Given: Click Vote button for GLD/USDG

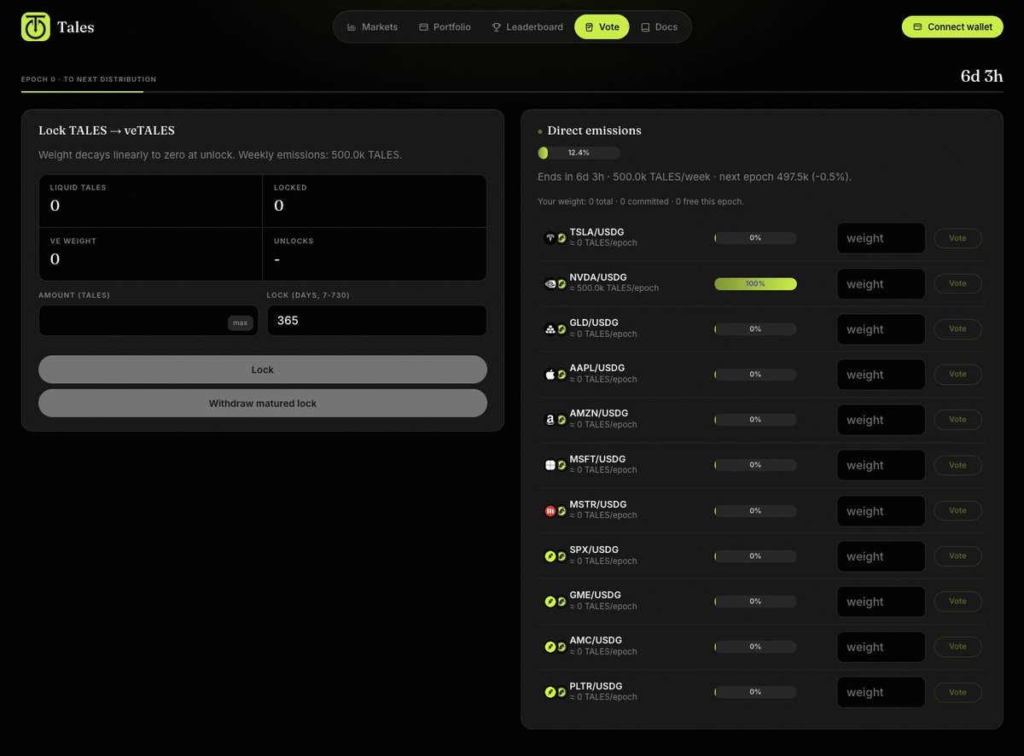Looking at the screenshot, I should pyautogui.click(x=957, y=329).
